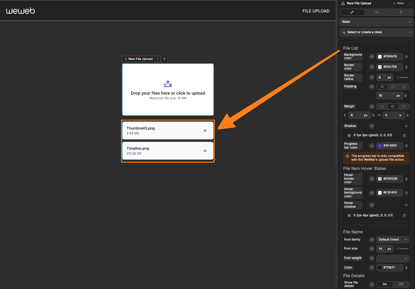Remove Thumbnail3.png with its X button
The width and height of the screenshot is (415, 289).
click(x=205, y=130)
